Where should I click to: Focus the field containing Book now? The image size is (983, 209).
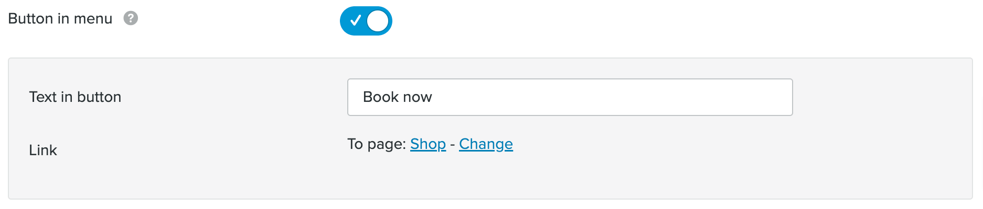(x=569, y=97)
